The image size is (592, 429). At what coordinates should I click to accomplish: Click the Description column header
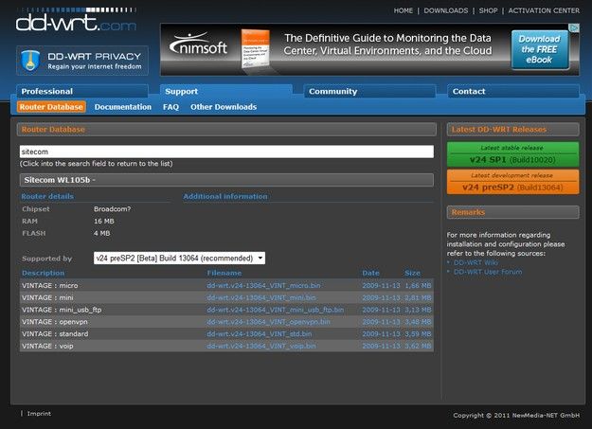tap(43, 273)
